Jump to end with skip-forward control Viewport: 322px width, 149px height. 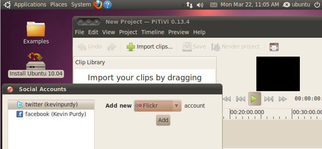tap(268, 99)
